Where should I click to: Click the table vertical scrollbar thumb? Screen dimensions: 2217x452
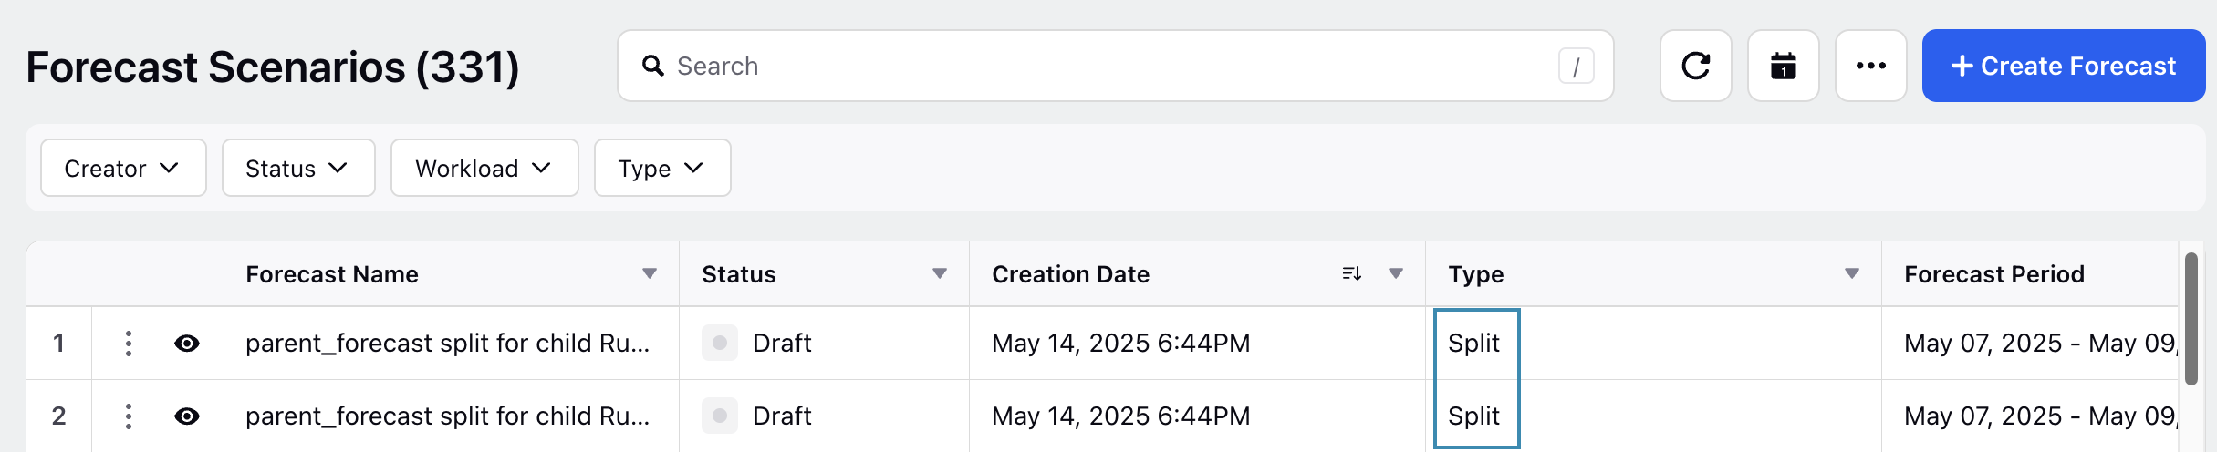coord(2191,319)
